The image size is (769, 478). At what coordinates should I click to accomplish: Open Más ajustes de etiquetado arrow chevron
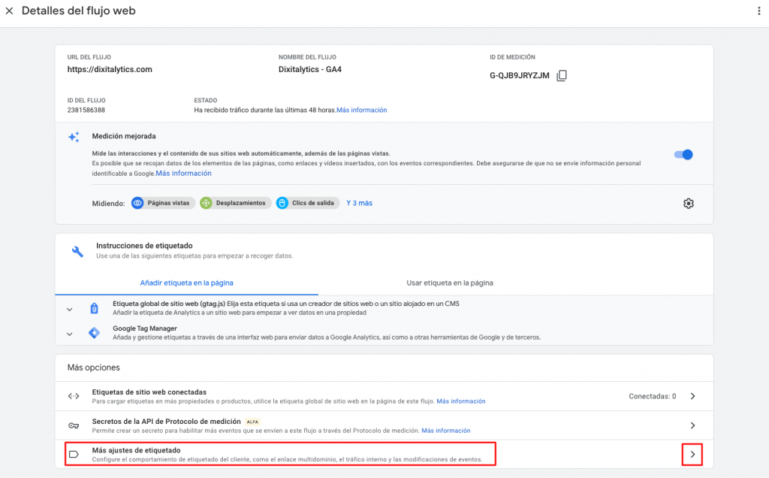point(692,454)
